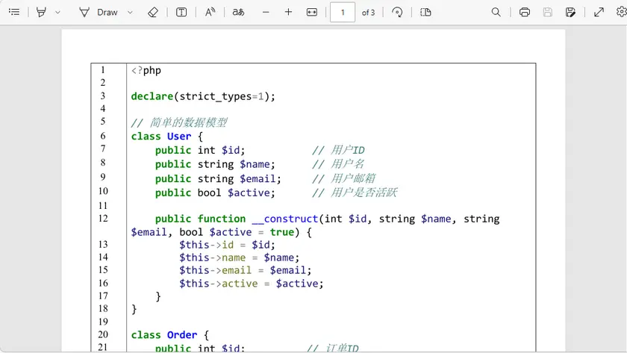
Task: Open Find in document search
Action: tap(496, 12)
